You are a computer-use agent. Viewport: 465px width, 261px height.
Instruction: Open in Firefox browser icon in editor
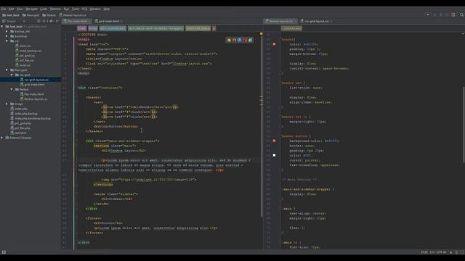pyautogui.click(x=234, y=40)
